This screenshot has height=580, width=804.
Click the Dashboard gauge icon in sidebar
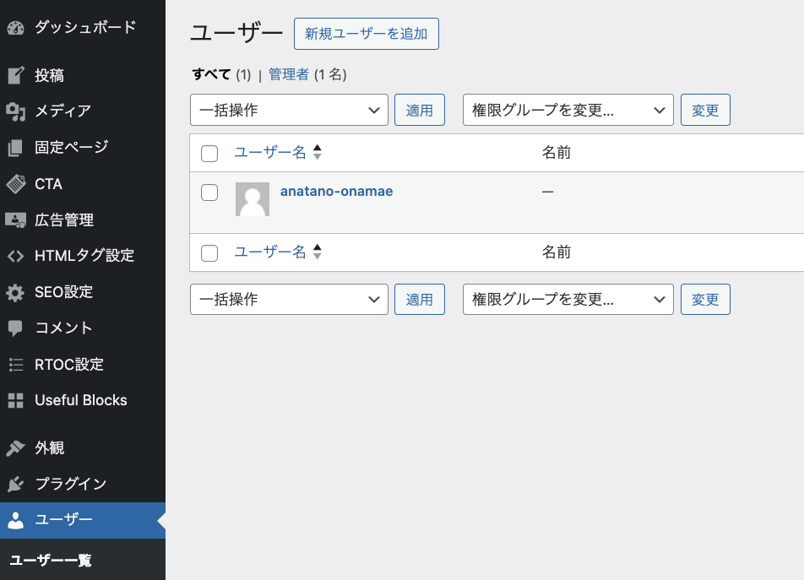tap(15, 28)
